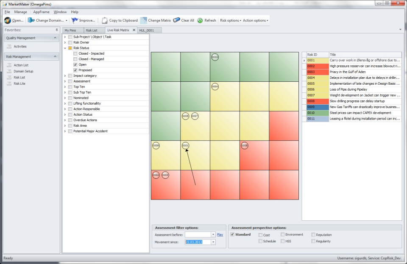Click the Clear All eraser icon
Image resolution: width=407 pixels, height=264 pixels.
point(176,20)
